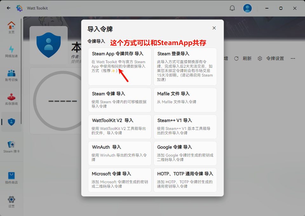Select Mafile 文件 导入 option
The image size is (305, 216).
185,100
